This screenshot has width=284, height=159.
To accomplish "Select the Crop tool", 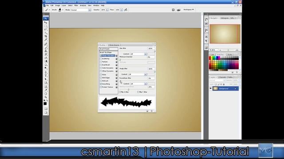I will [46, 36].
